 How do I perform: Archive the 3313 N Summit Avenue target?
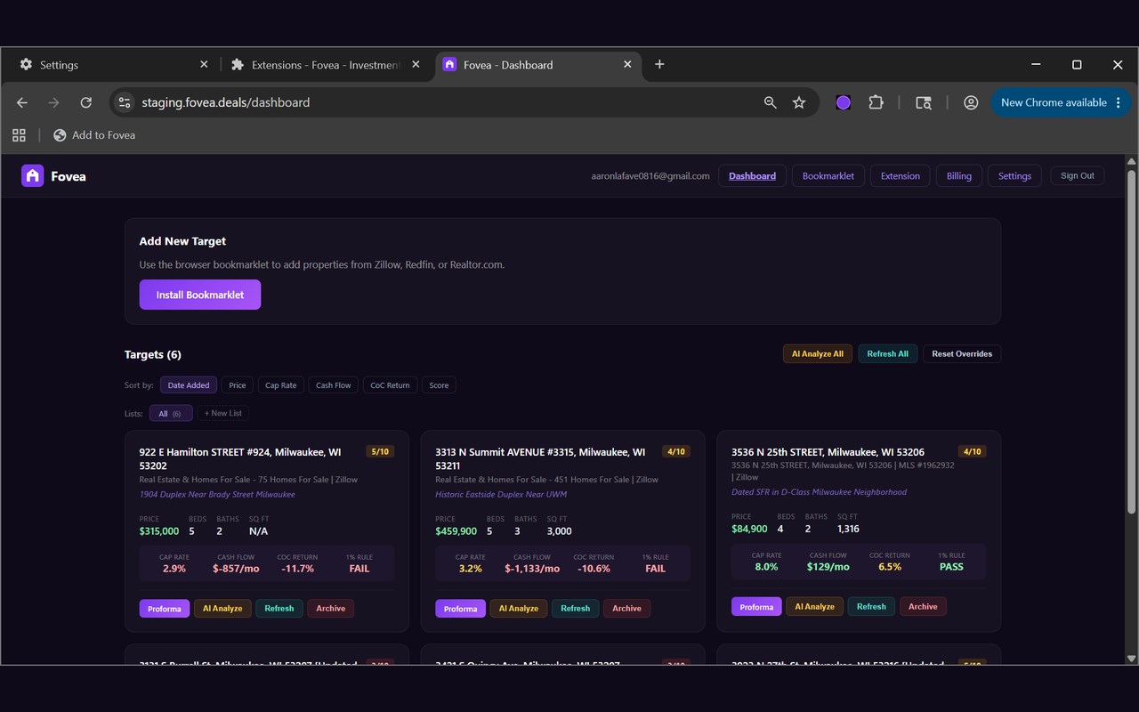626,609
